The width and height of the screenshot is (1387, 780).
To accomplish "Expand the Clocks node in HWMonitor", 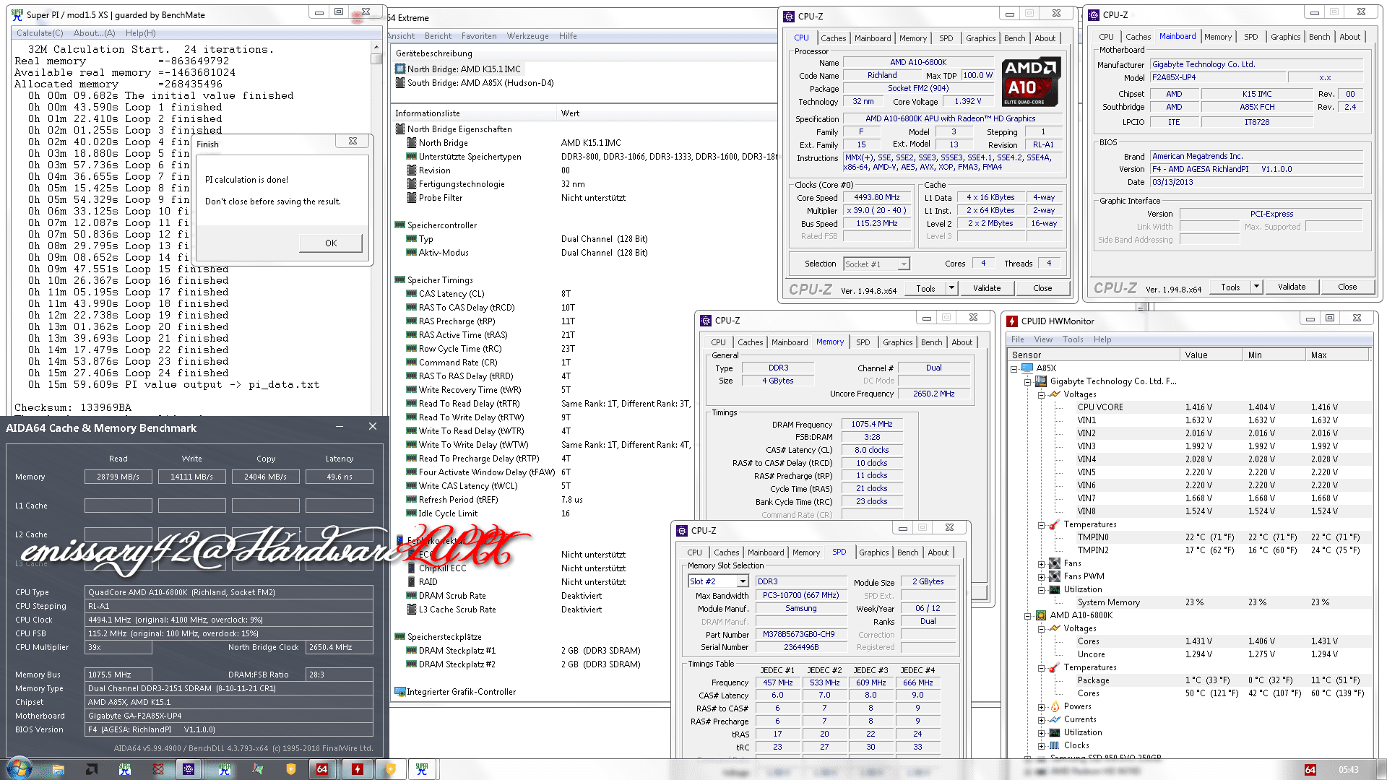I will [1042, 745].
